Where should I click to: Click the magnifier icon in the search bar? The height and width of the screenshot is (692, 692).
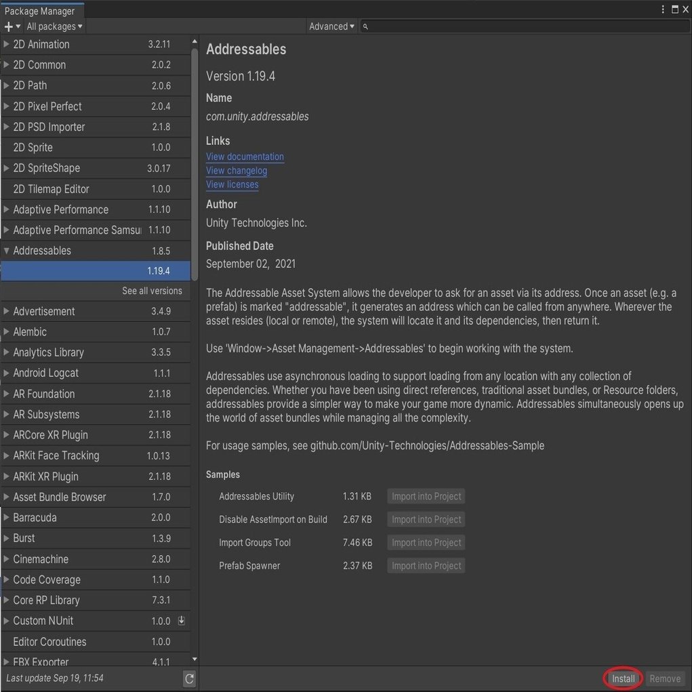point(365,26)
